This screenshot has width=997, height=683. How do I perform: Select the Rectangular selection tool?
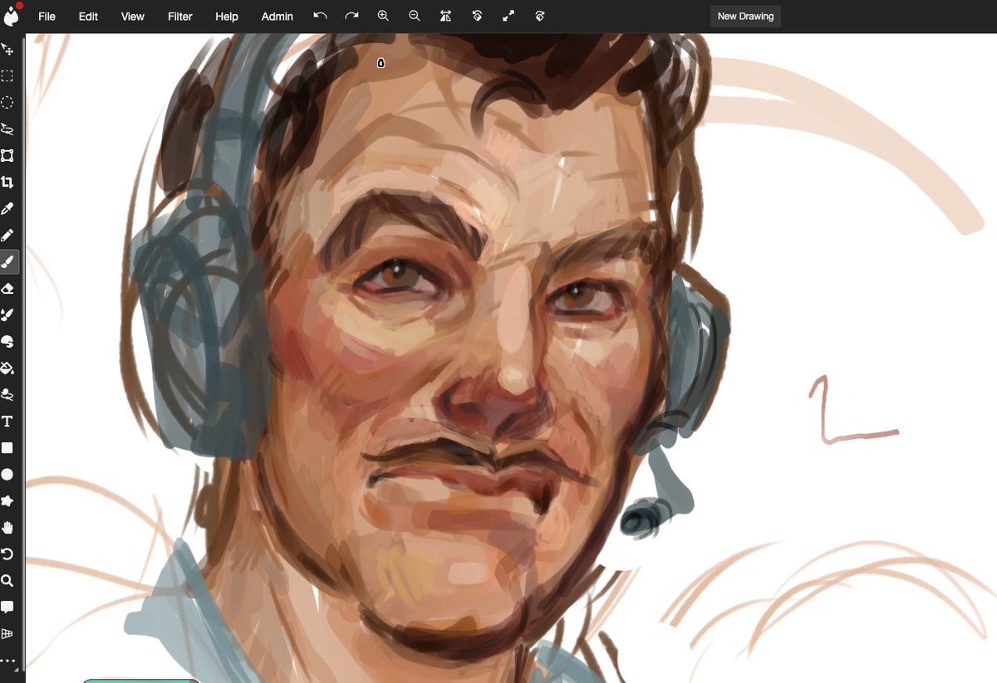[x=7, y=76]
